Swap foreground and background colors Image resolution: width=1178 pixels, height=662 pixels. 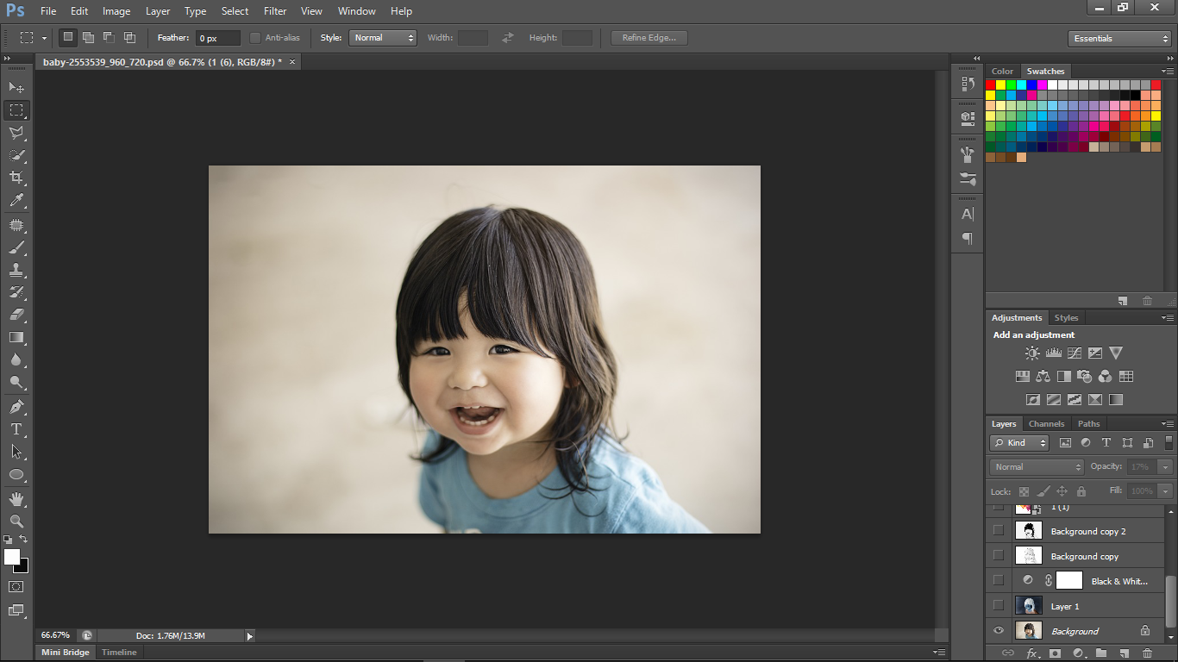pos(23,540)
